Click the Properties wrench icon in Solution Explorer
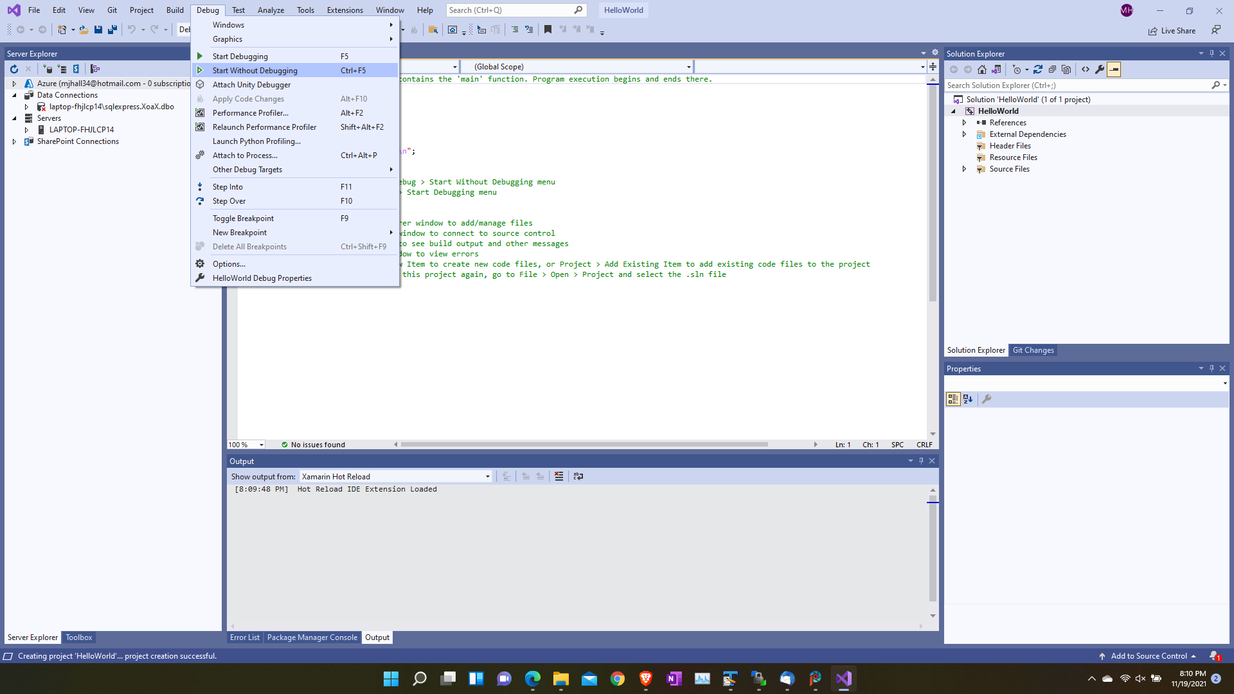 (1101, 69)
